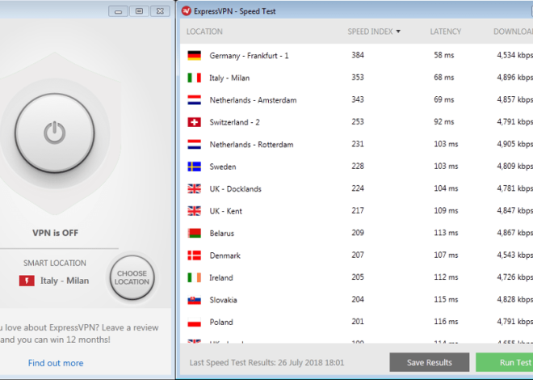Click the Save Results button

[x=430, y=362]
